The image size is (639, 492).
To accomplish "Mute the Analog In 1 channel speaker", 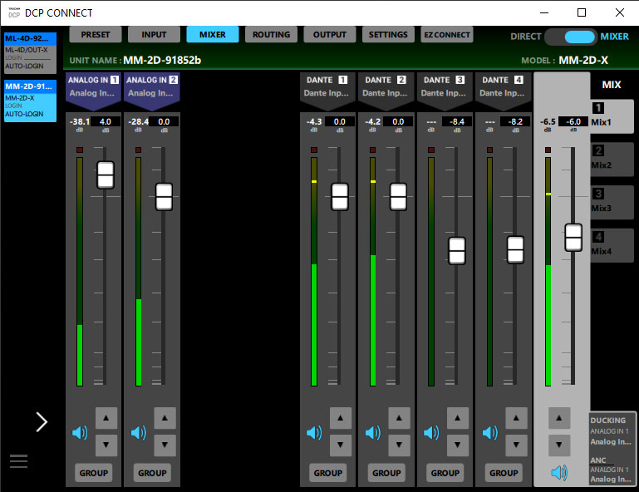I will tap(80, 432).
